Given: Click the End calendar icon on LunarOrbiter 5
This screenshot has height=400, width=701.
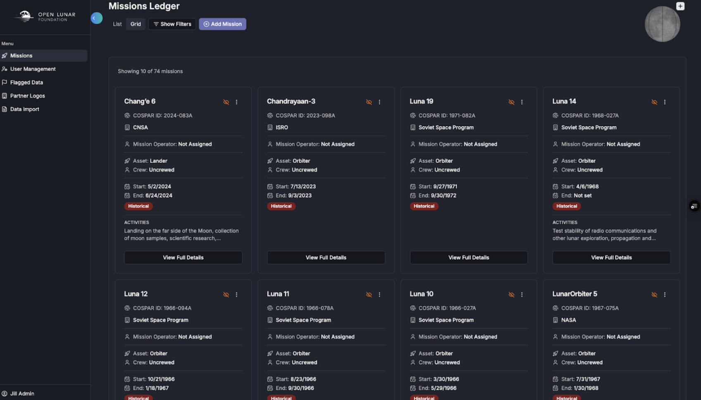Looking at the screenshot, I should 556,388.
